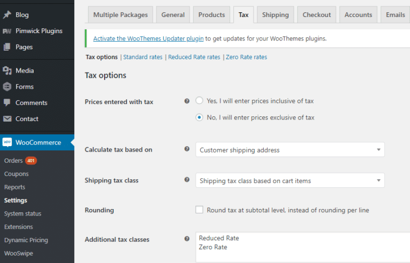Screen dimensions: 410x263
Task: Open Coupons in WooCommerce submenu
Action: pos(16,174)
